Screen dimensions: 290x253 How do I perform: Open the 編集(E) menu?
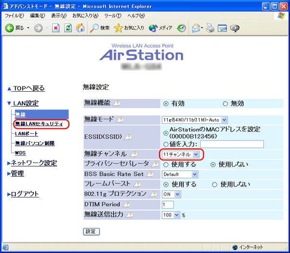(38, 16)
